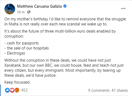Viewport: 132px width, 96px height.
Task: Click the paragraph starting 'On my mother's birthday'
Action: (x=65, y=22)
